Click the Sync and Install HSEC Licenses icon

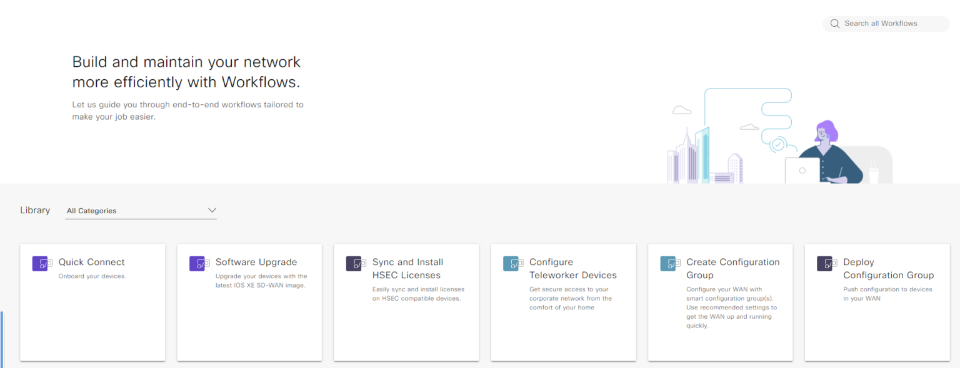point(355,263)
